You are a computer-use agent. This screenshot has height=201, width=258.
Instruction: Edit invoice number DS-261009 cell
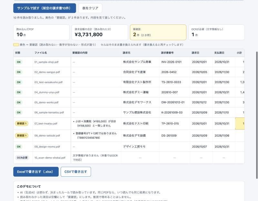pos(174,135)
